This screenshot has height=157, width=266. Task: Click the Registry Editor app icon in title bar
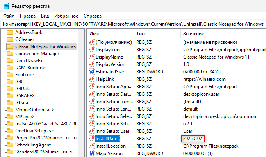coord(6,6)
